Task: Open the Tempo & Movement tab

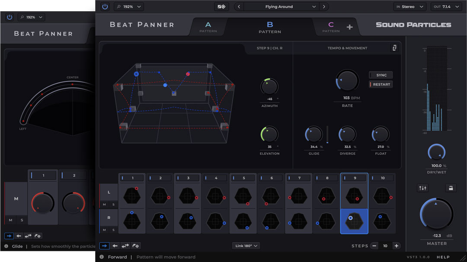Action: pos(347,48)
